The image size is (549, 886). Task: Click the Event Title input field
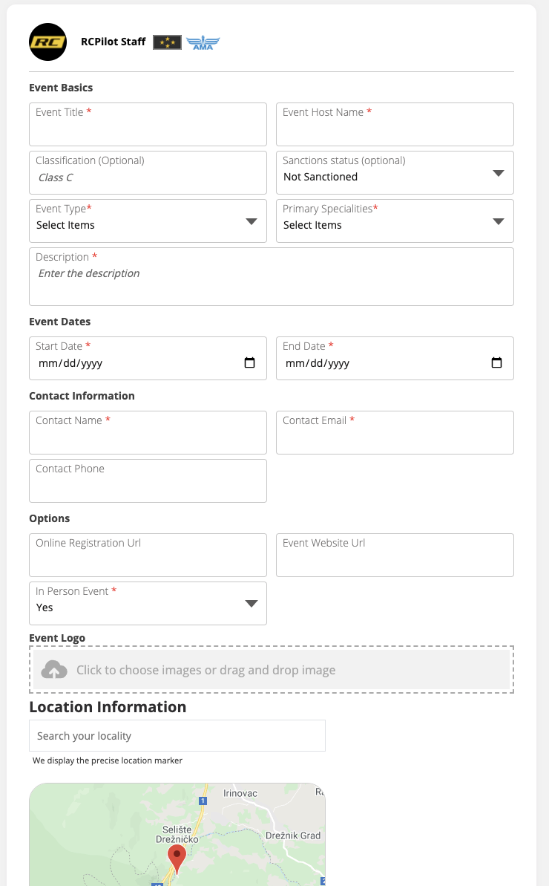pos(148,131)
